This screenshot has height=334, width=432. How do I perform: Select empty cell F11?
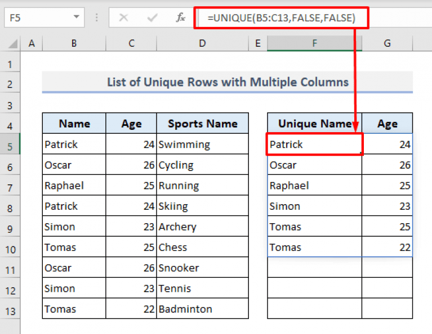[x=315, y=268]
